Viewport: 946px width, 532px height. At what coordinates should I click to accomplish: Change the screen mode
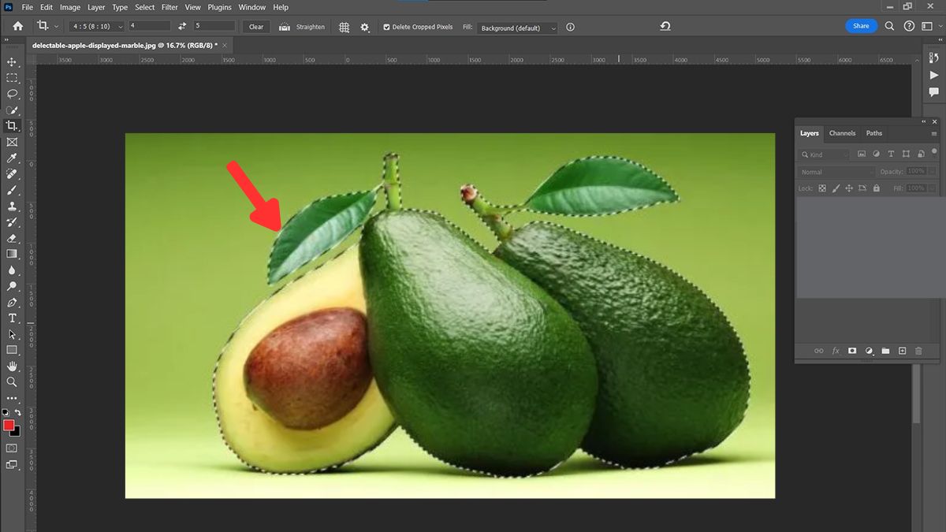12,465
